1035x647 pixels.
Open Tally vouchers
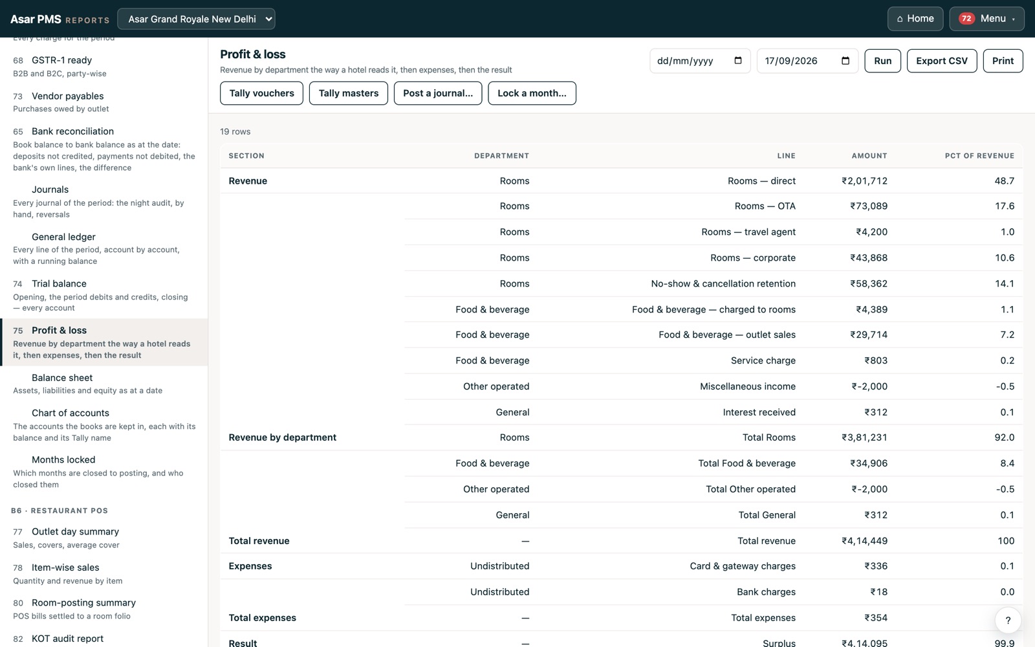click(x=261, y=93)
